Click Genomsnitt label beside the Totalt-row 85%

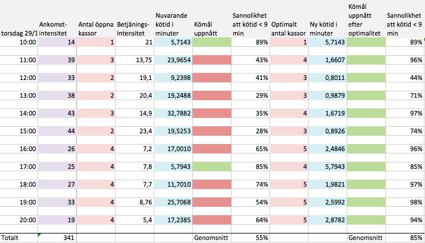[x=366, y=238]
